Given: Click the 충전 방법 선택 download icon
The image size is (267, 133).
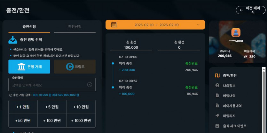Looking at the screenshot, I should click(x=13, y=40).
